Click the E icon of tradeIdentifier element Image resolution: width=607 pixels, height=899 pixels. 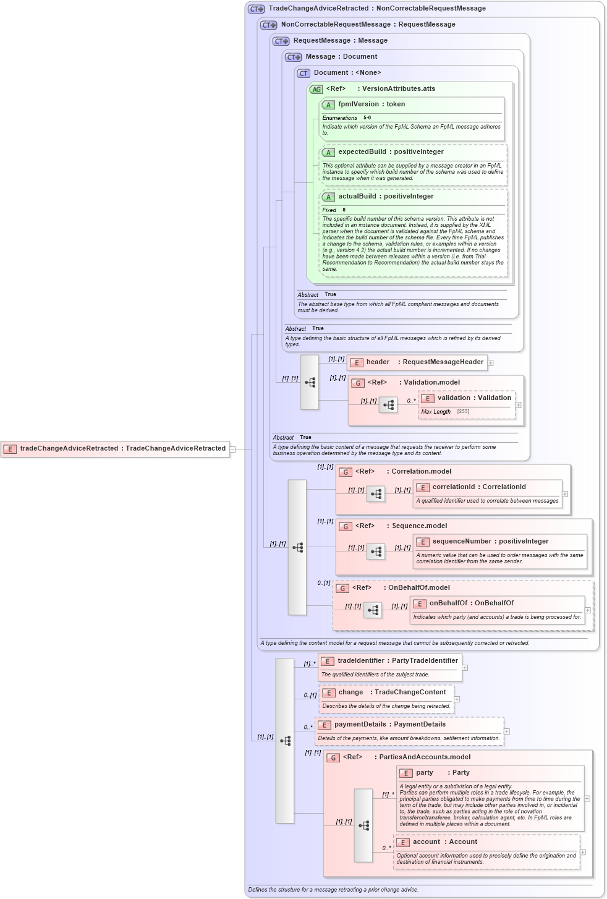pyautogui.click(x=327, y=662)
